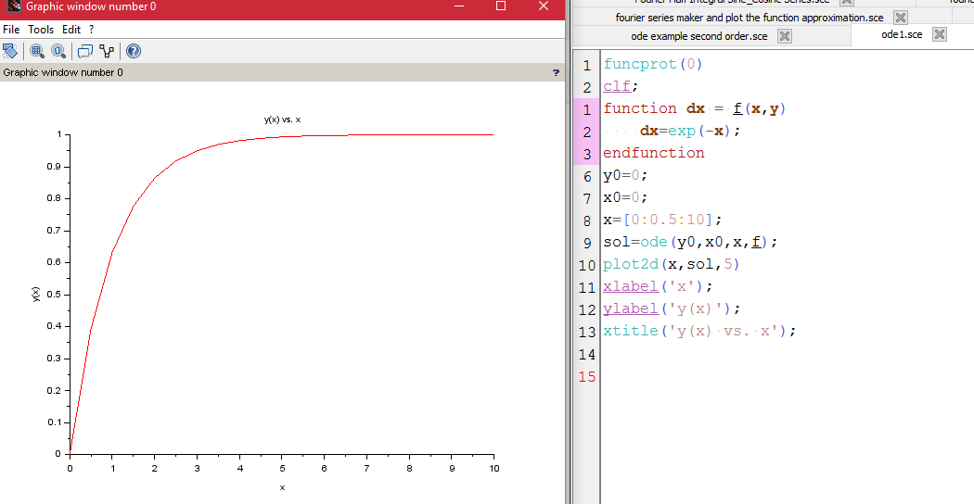This screenshot has height=504, width=974.
Task: Click the Original view zoom icon
Action: tap(58, 51)
